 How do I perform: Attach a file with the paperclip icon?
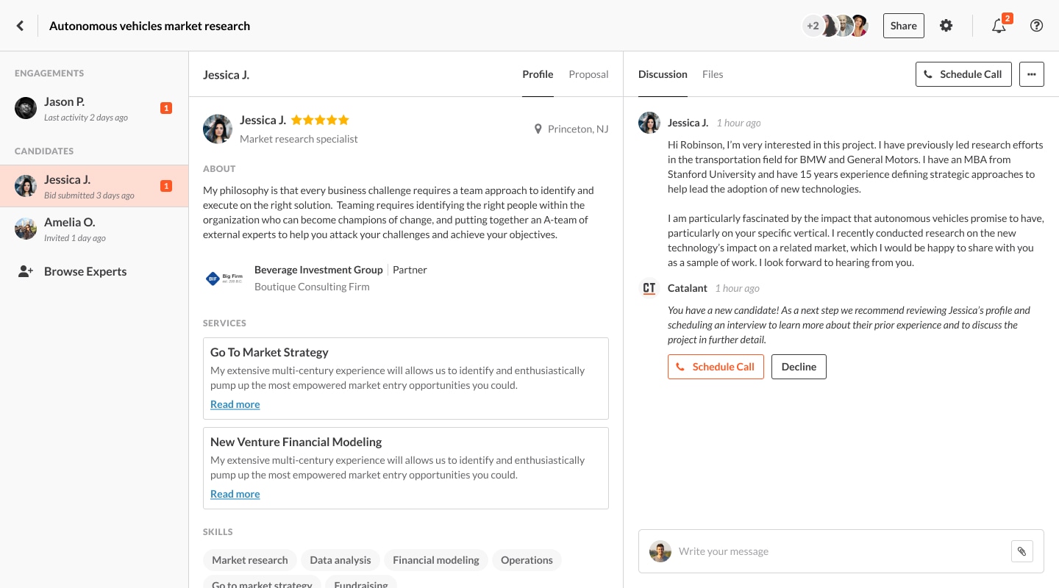tap(1021, 551)
